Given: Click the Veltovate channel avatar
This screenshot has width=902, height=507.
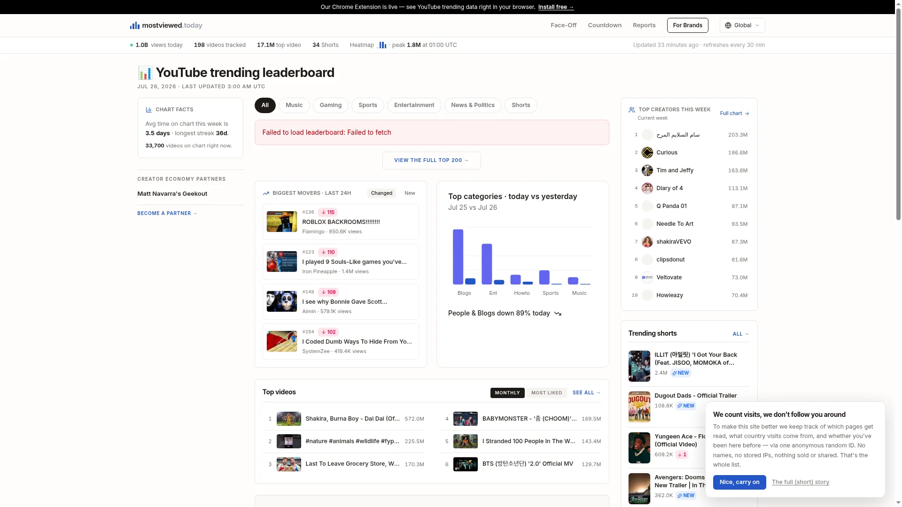Looking at the screenshot, I should 647,277.
